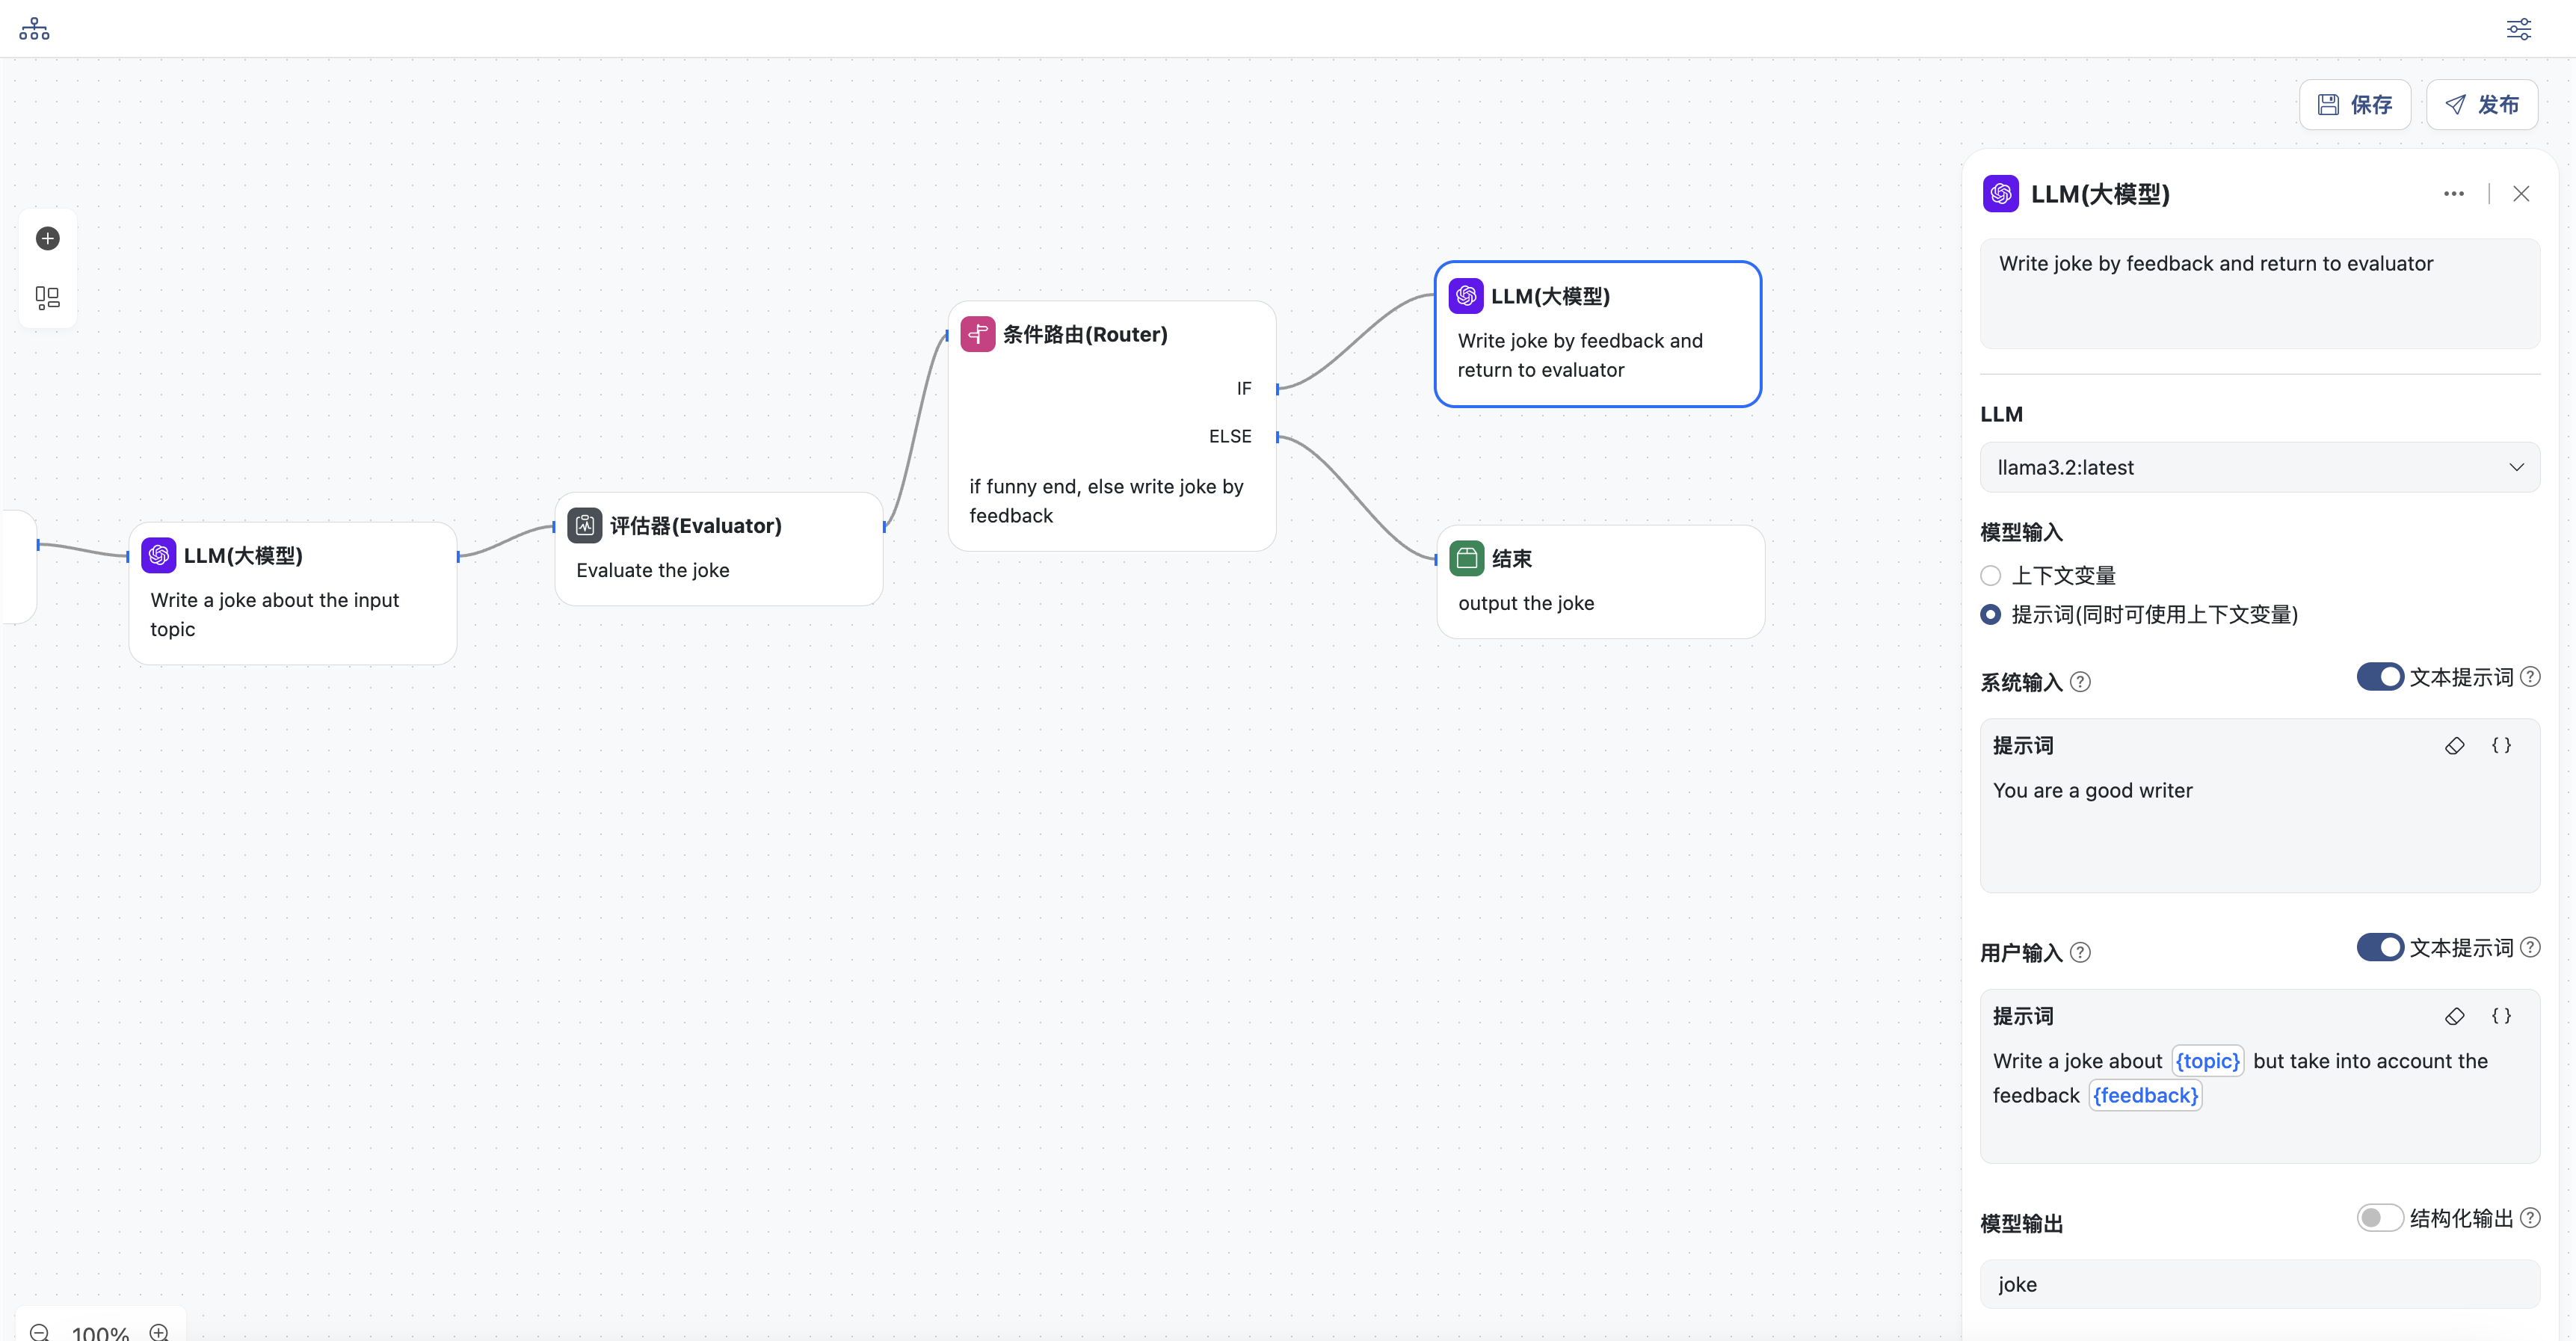Screen dimensions: 2576x1341
Task: Click the joke model output field
Action: pos(2259,1284)
